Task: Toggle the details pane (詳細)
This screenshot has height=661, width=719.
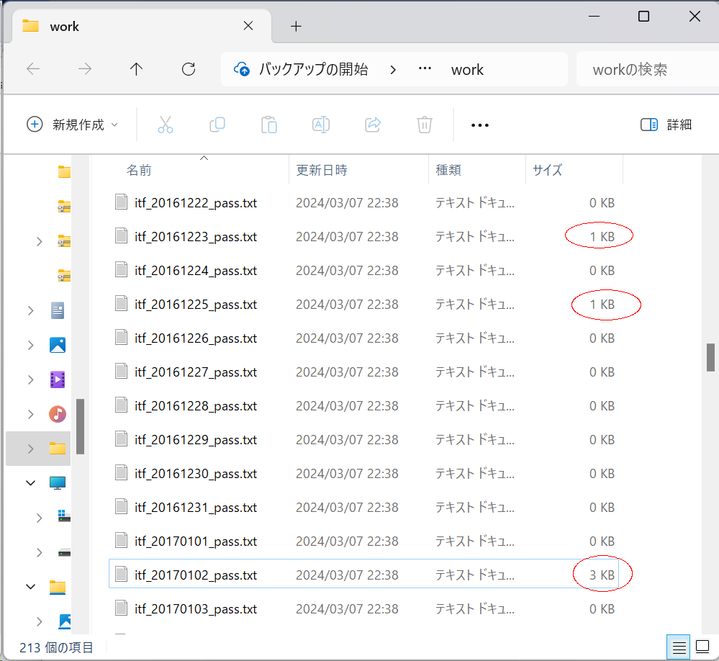Action: coord(666,125)
